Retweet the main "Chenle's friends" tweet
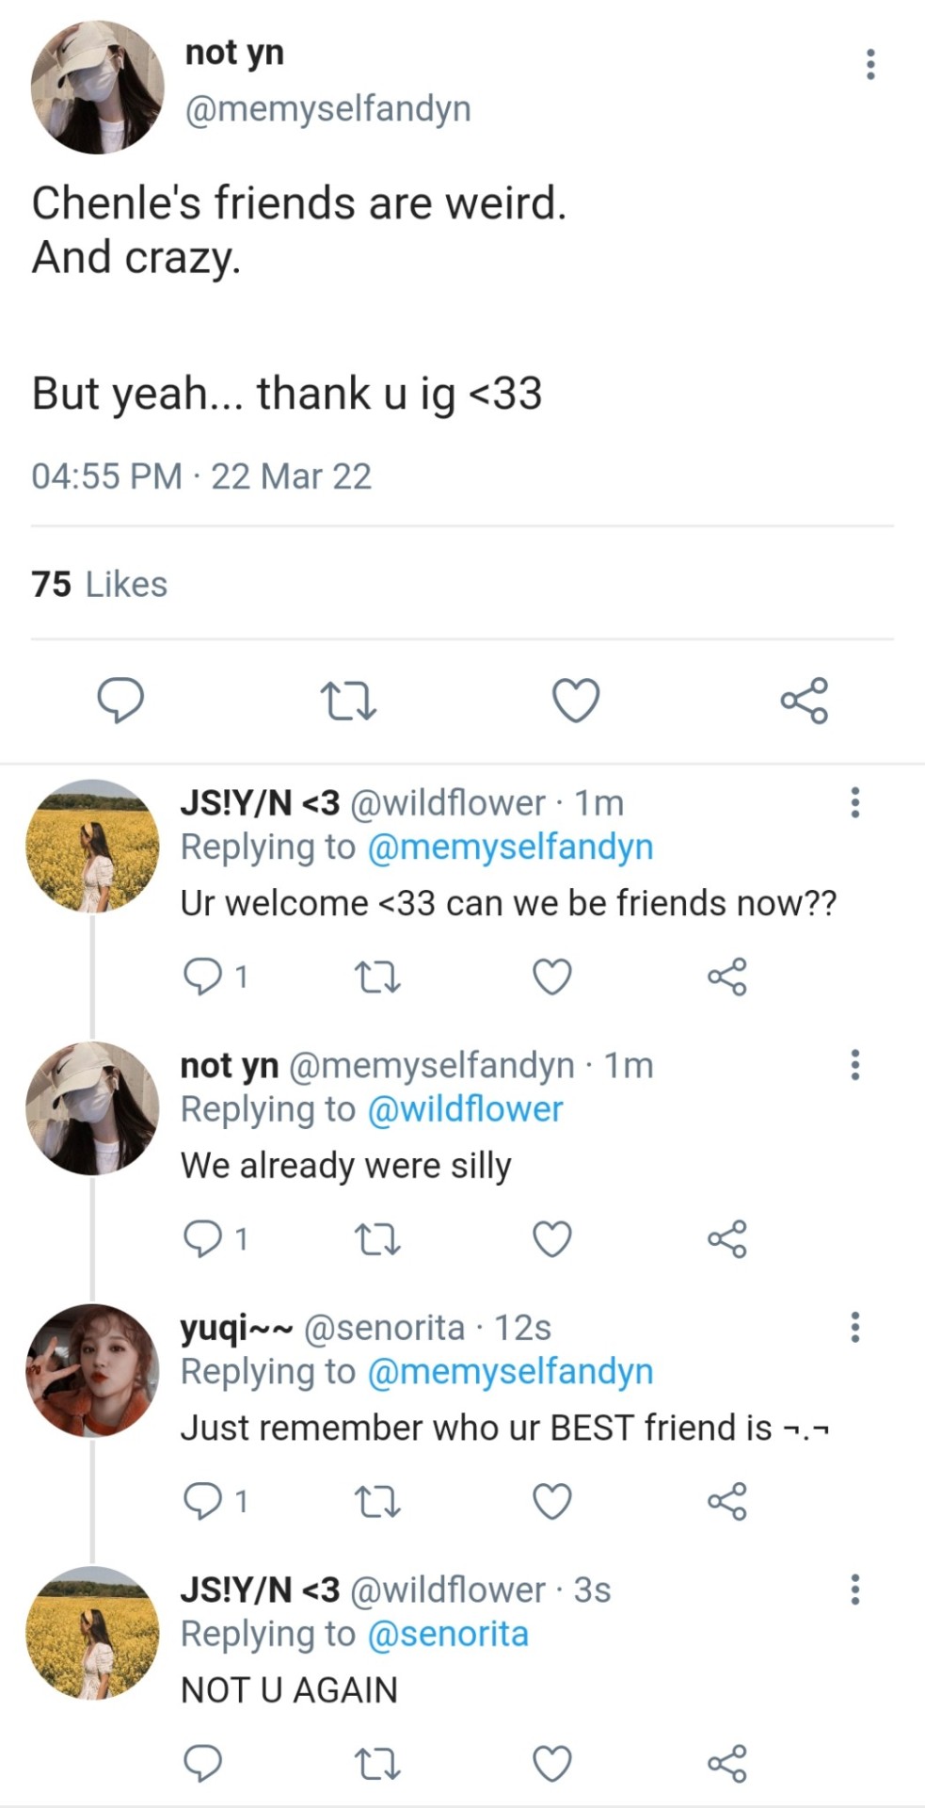 (348, 702)
